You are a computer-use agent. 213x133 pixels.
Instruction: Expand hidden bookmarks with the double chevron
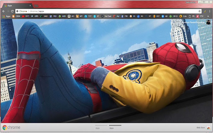(208, 16)
